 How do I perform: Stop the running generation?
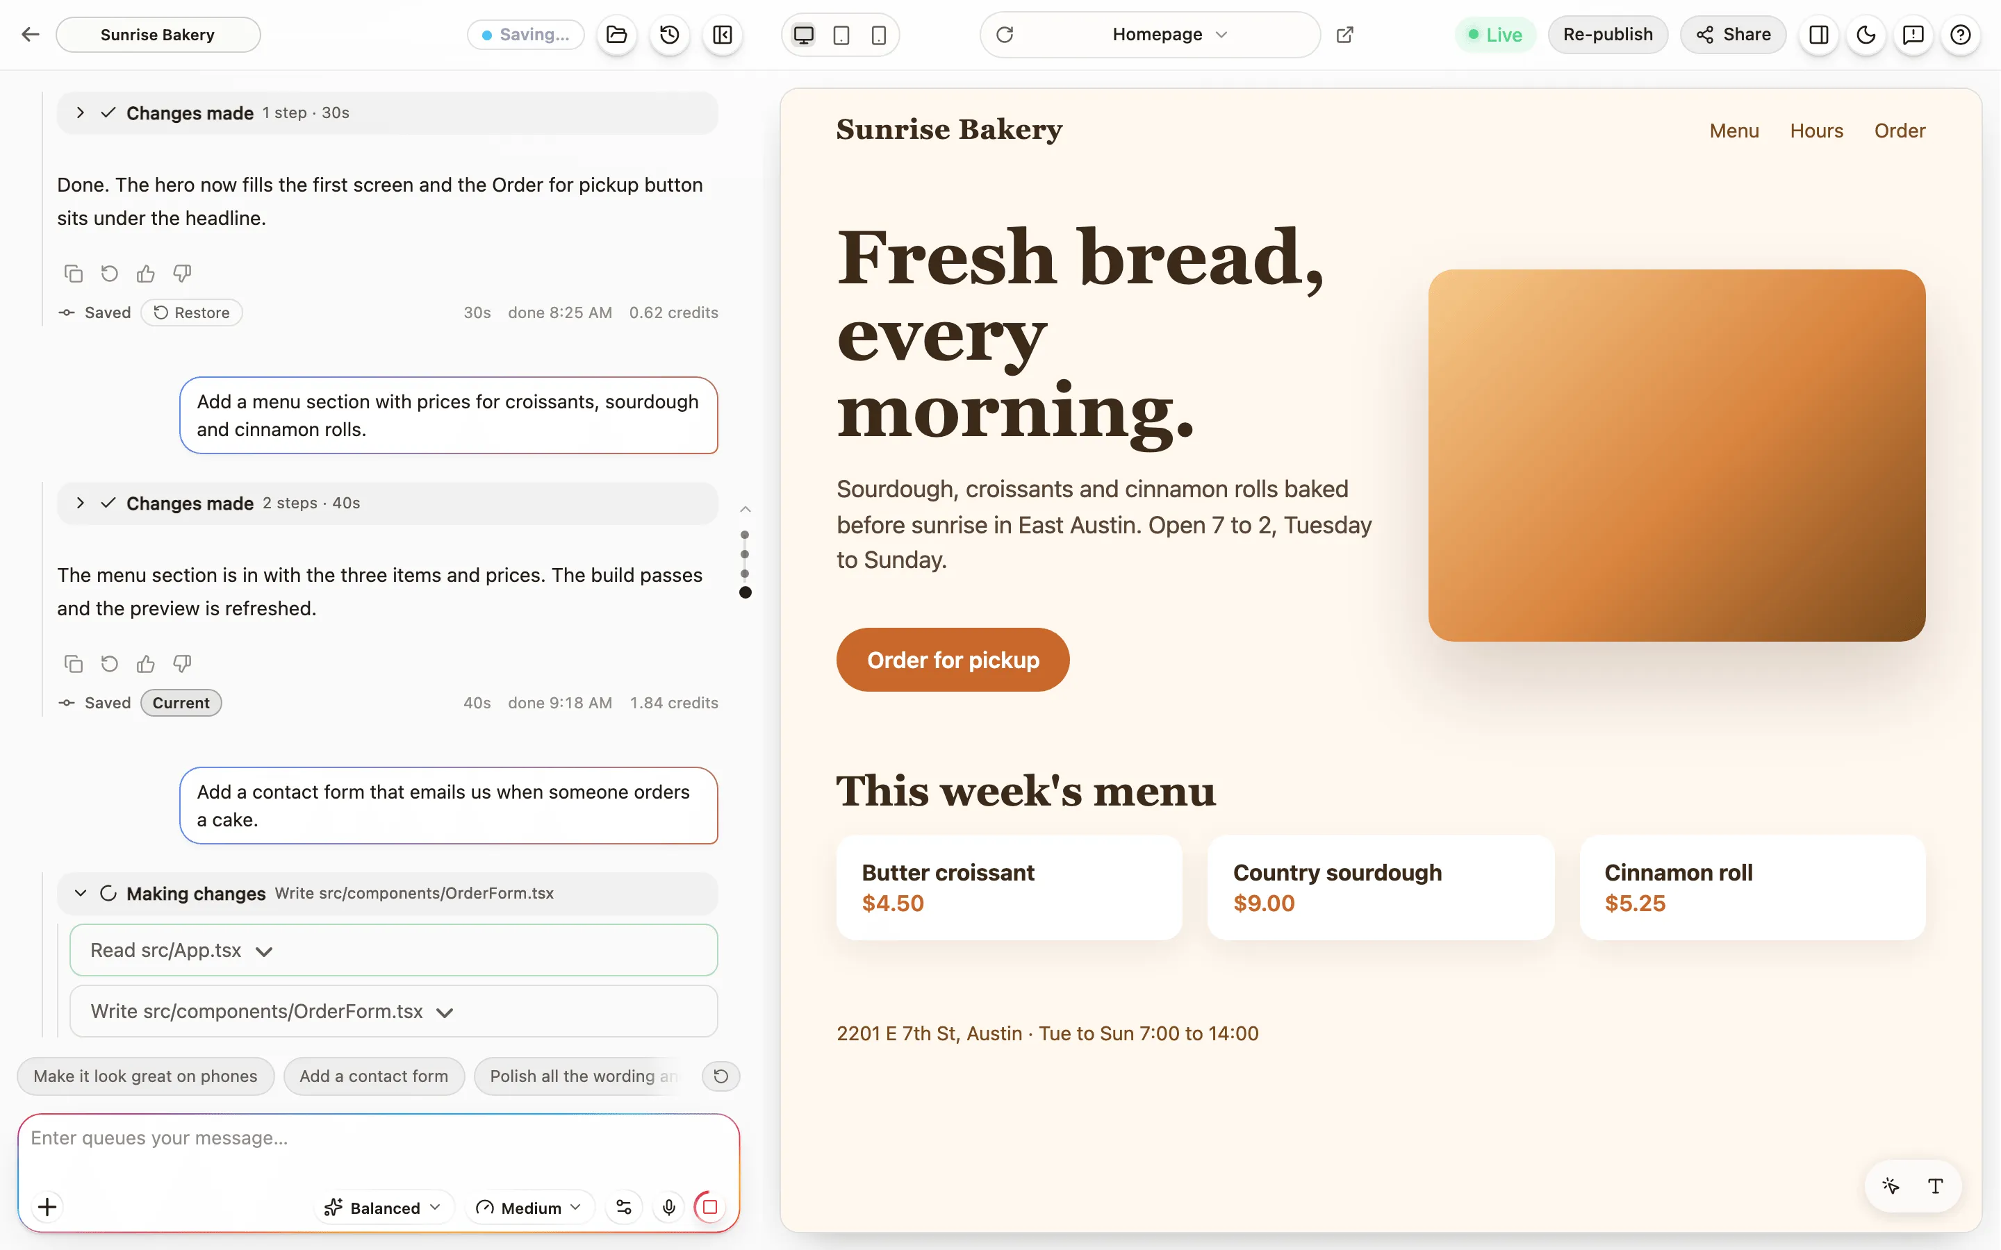[x=709, y=1207]
